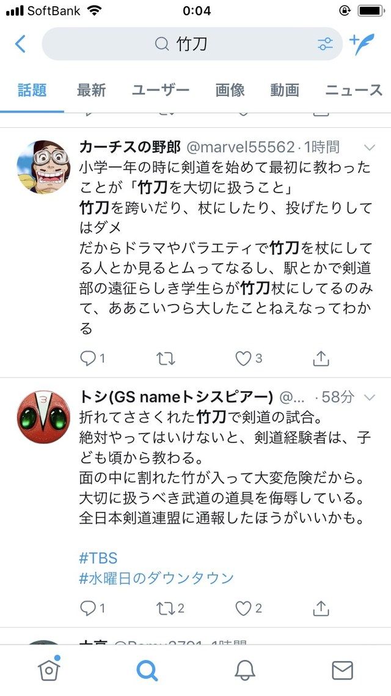The image size is (391, 696).
Task: View カーチスの野郎's profile avatar
Action: coord(43,167)
